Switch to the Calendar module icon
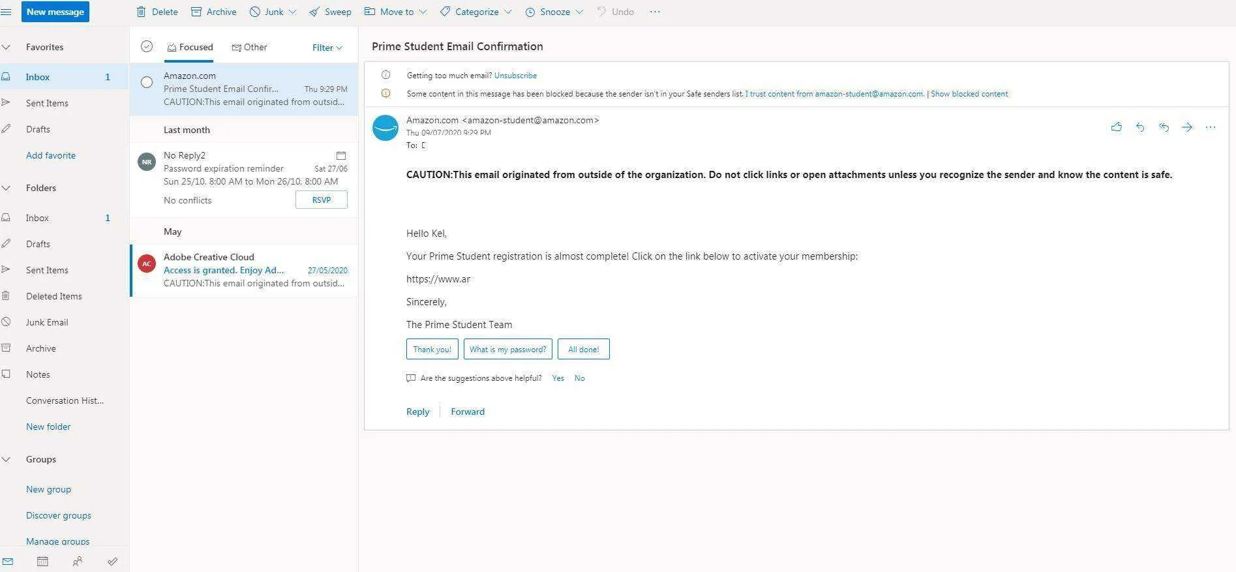Screen dimensions: 1236x572 (42, 561)
